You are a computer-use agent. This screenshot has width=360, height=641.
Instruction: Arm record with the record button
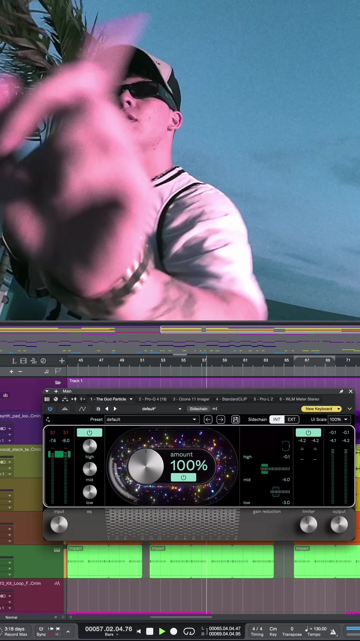[x=174, y=631]
